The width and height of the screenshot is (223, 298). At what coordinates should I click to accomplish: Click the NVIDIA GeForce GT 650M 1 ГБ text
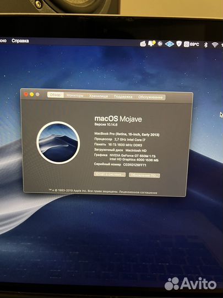coord(133,156)
